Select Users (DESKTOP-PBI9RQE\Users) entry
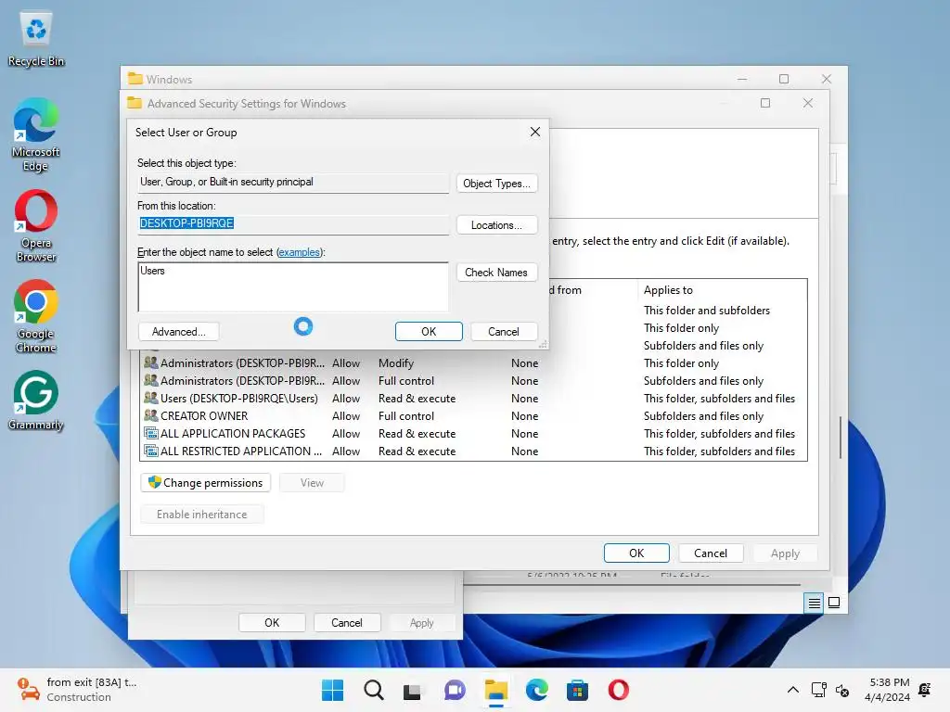The image size is (950, 712). (x=473, y=399)
